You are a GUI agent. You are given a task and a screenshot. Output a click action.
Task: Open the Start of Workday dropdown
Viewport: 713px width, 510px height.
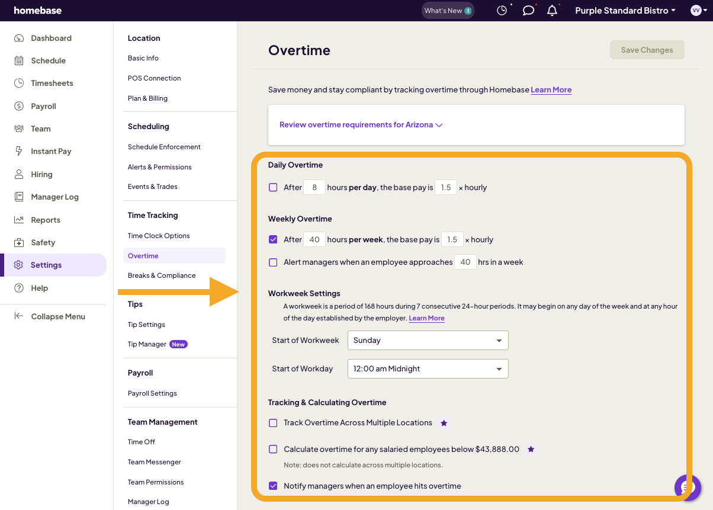click(x=428, y=368)
